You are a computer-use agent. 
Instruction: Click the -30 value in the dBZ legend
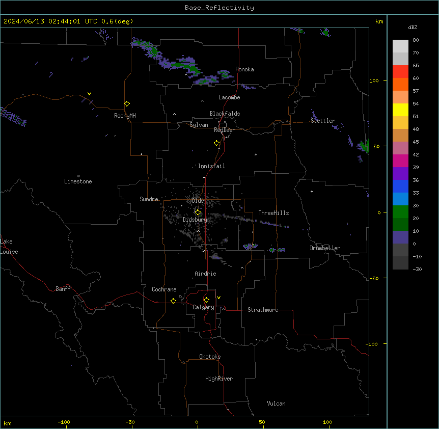(x=417, y=269)
